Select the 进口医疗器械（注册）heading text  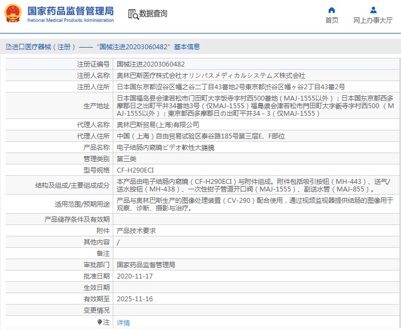[44, 47]
